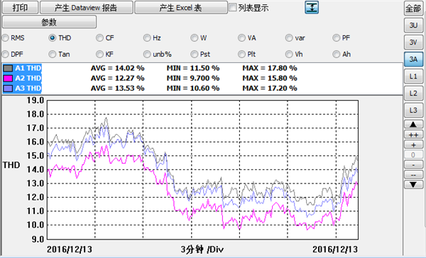Select the A2 THD legend label
The height and width of the screenshot is (258, 426).
[x=28, y=79]
